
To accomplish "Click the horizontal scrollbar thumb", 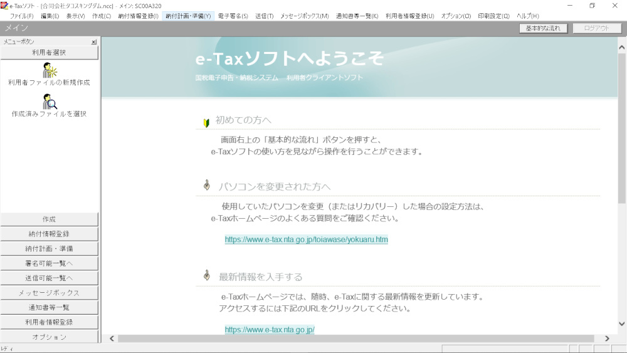I will [x=356, y=339].
